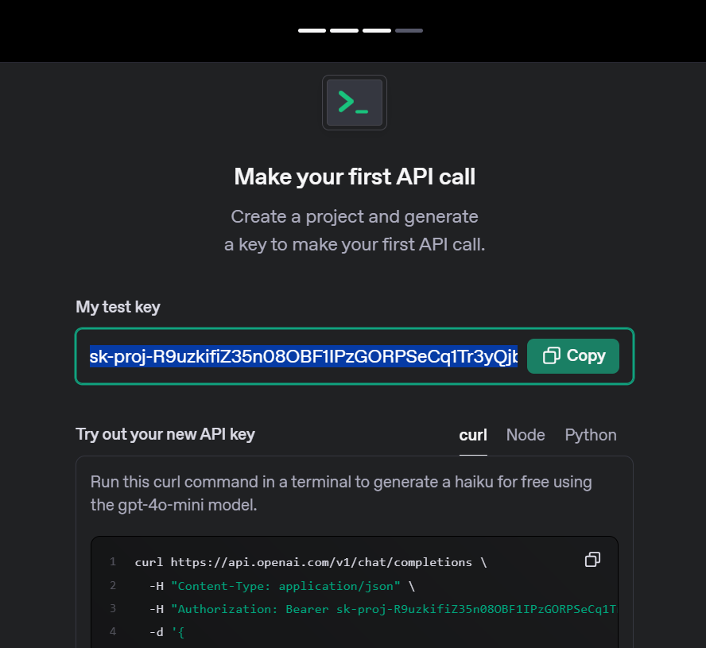The height and width of the screenshot is (648, 706).
Task: Jump to the first onboarding progress step
Action: [312, 30]
